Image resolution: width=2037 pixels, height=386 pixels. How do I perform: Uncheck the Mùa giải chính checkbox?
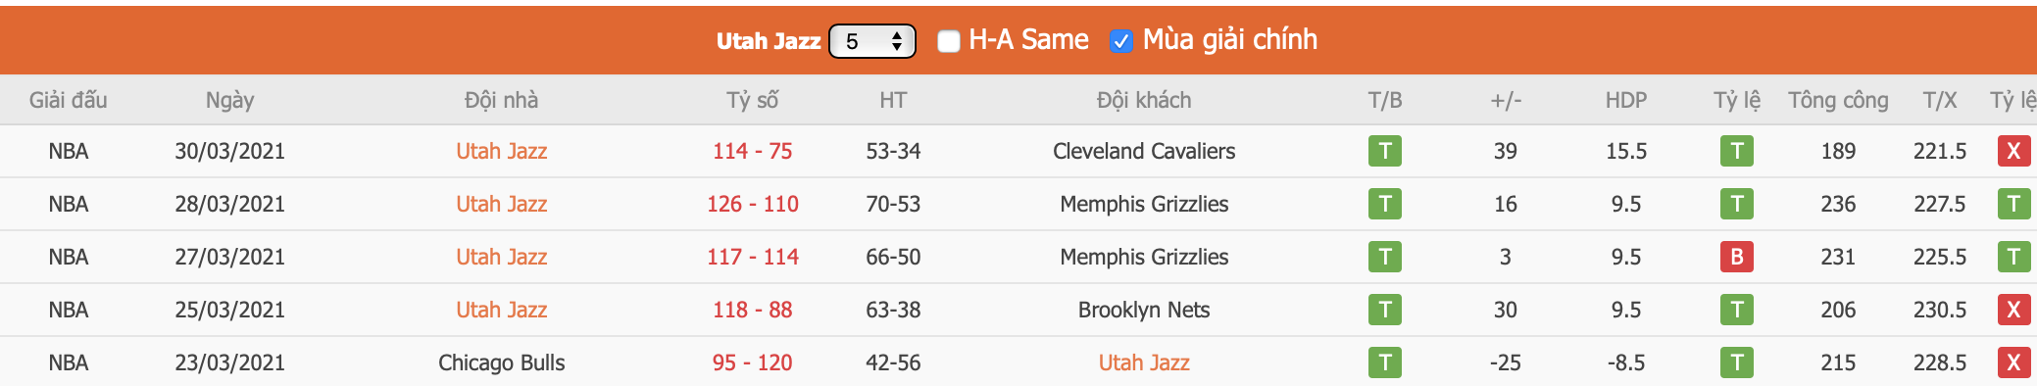(x=1120, y=41)
